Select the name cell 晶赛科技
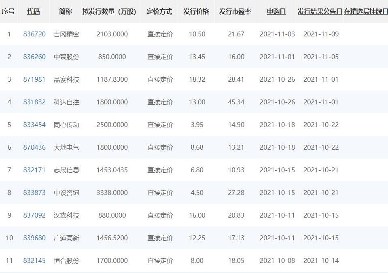The width and height of the screenshot is (388, 273). (66, 79)
